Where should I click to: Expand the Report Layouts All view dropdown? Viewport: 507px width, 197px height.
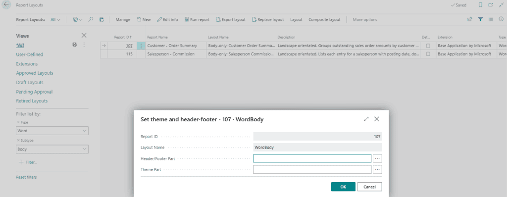point(55,19)
